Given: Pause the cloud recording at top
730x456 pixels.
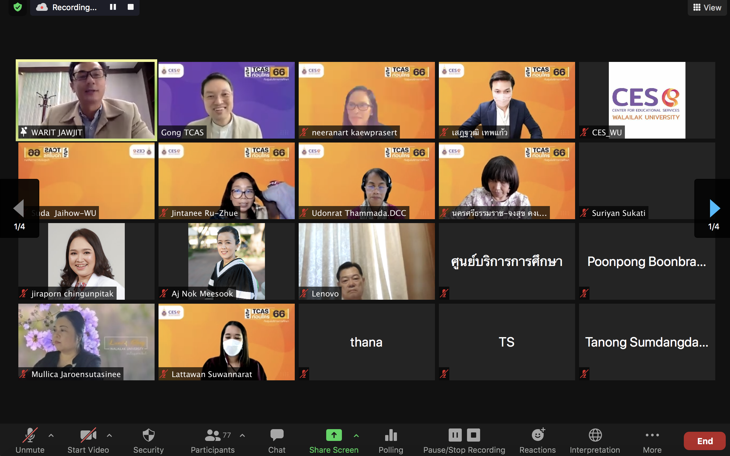Looking at the screenshot, I should coord(113,7).
